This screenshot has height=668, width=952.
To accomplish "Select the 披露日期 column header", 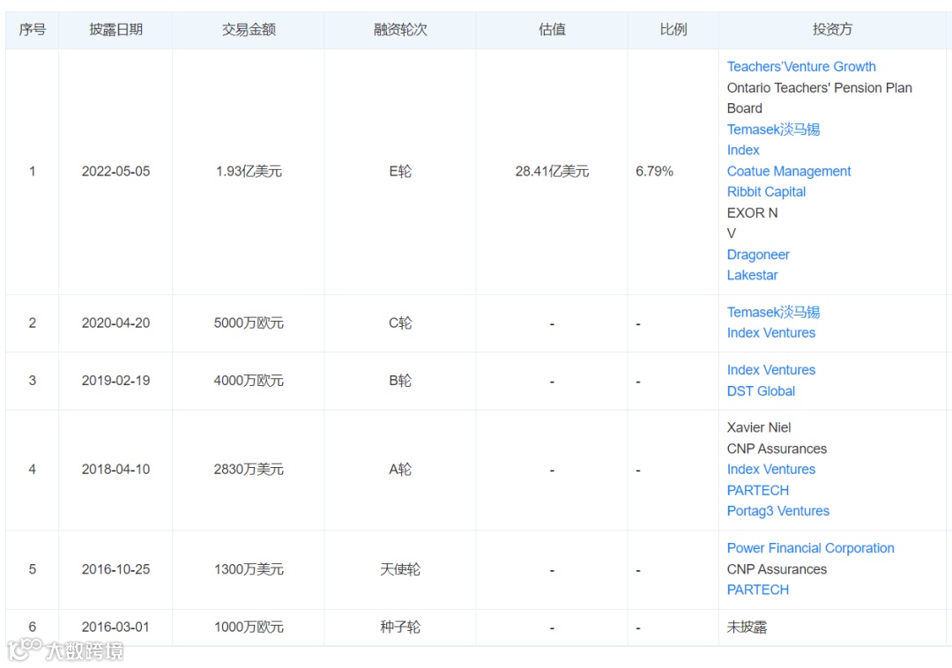I will tap(115, 29).
